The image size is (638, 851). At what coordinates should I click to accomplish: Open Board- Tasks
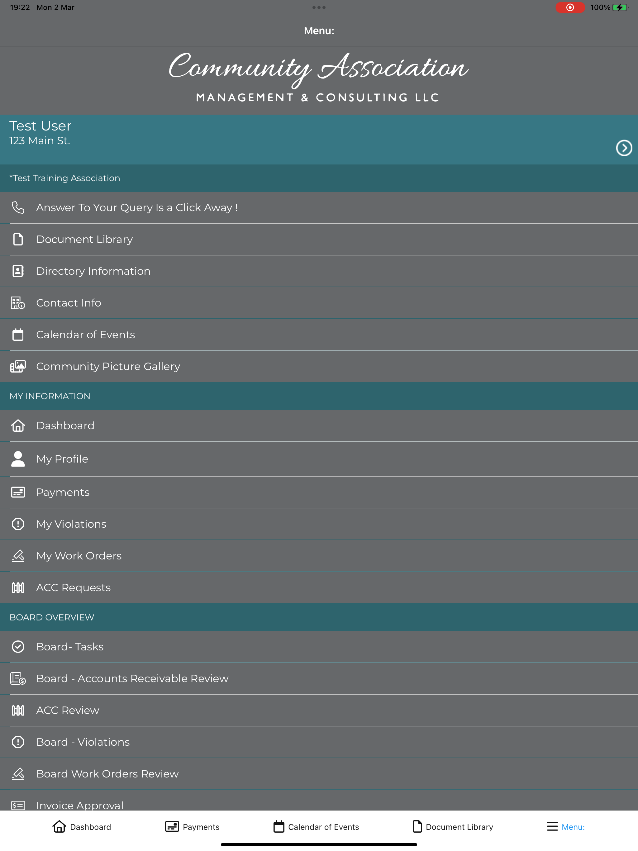click(319, 647)
